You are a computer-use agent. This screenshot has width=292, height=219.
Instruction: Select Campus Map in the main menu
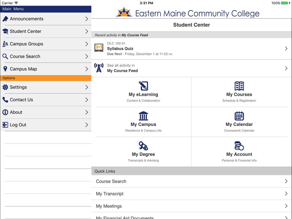46,69
